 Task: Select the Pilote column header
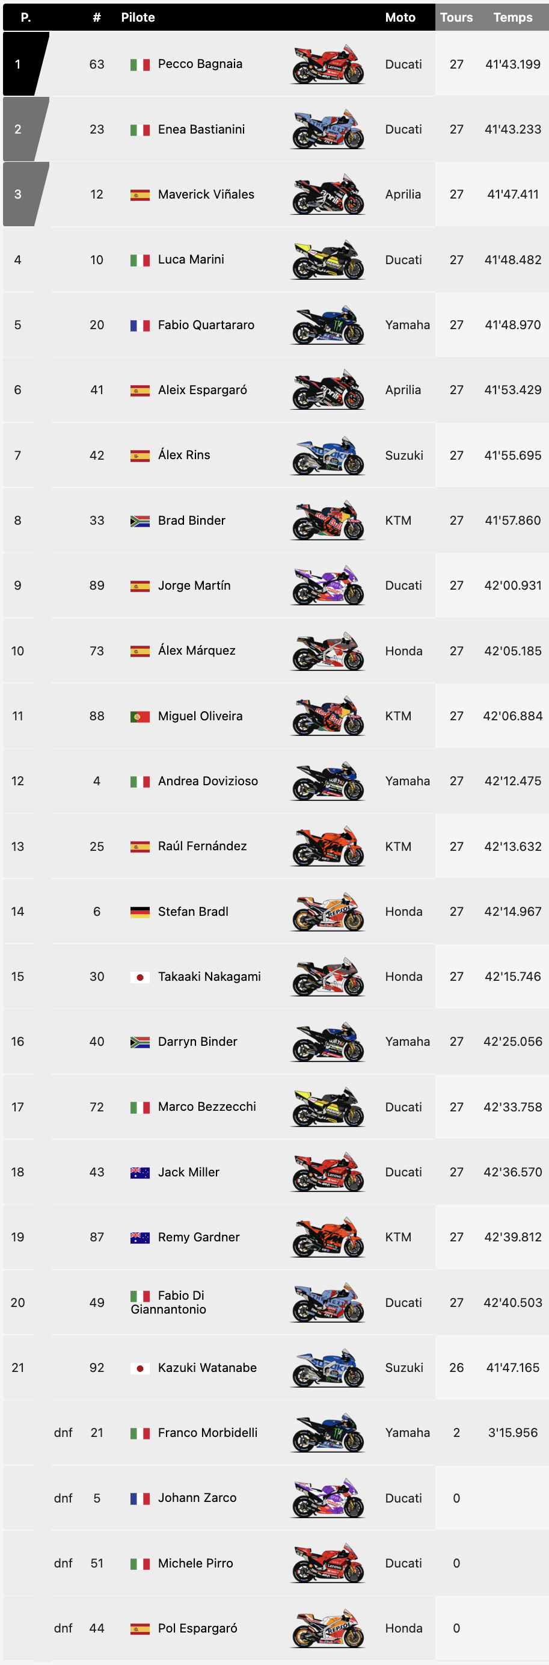click(x=138, y=17)
